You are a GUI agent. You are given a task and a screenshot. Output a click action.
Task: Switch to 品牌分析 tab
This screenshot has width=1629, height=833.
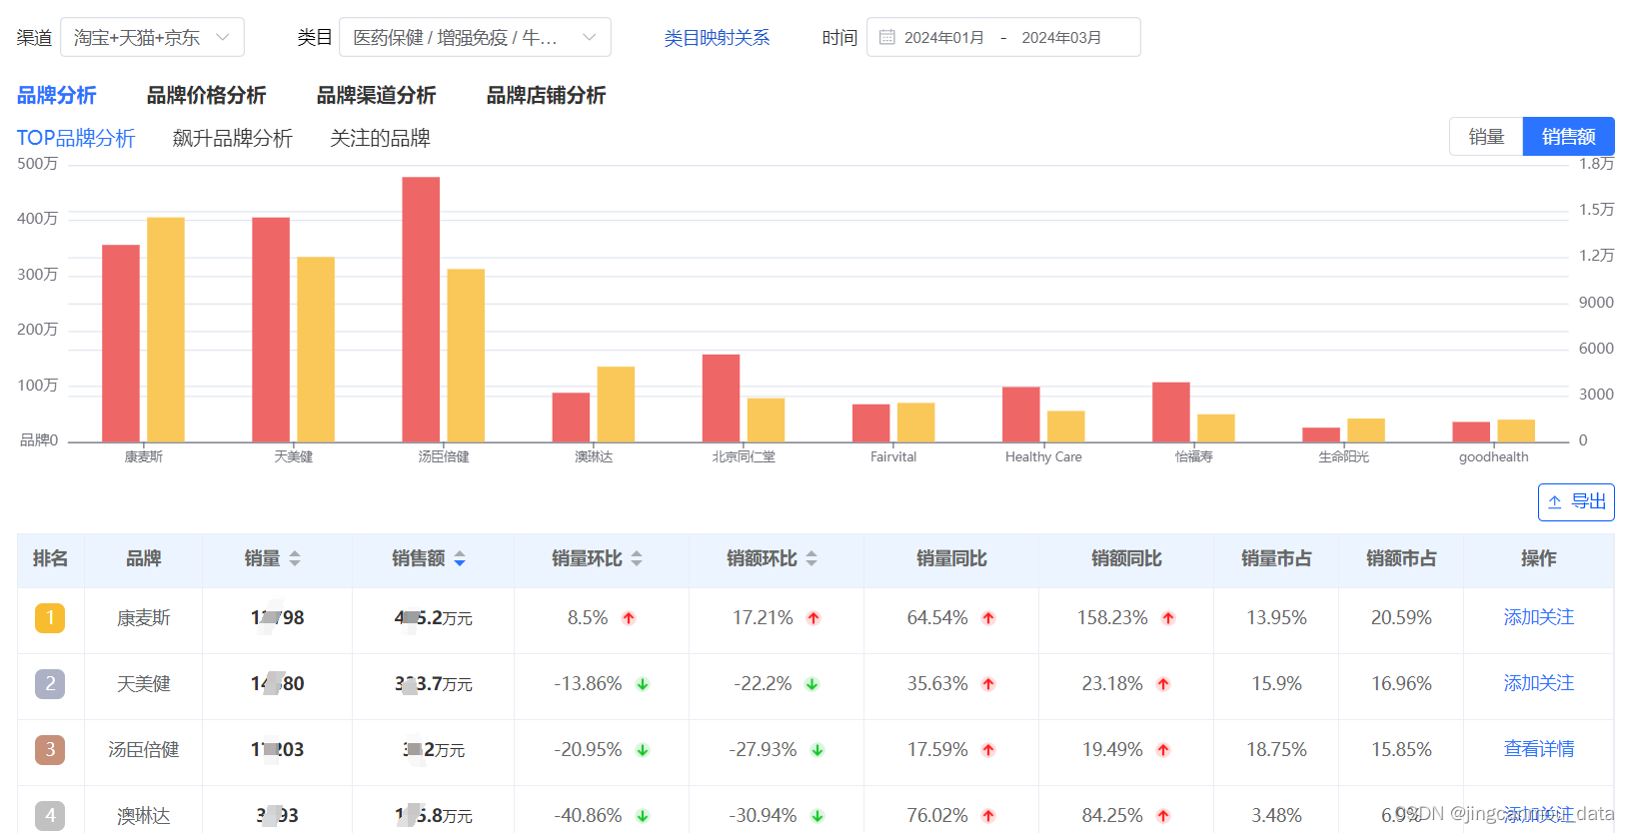click(57, 95)
